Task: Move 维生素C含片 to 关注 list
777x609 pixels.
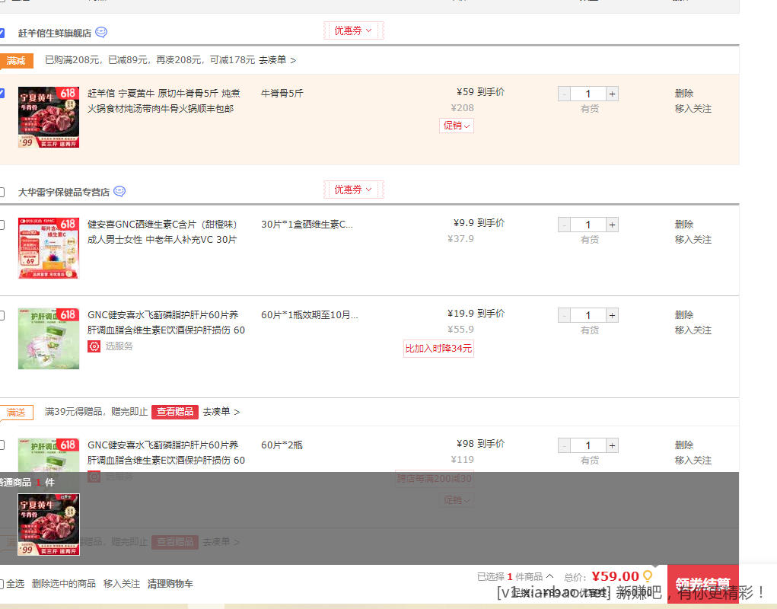Action: pyautogui.click(x=693, y=239)
